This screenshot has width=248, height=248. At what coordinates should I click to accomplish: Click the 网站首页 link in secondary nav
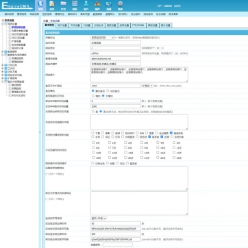click(148, 14)
